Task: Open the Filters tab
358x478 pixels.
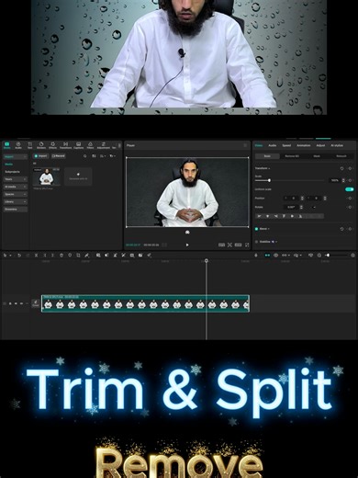Action: pos(90,145)
